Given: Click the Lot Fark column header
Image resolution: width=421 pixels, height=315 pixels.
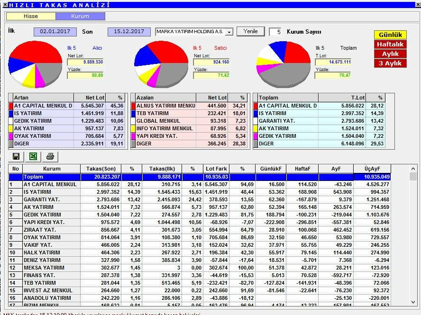Looking at the screenshot, I should click(x=216, y=169).
